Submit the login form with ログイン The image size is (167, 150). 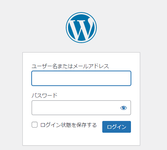[x=117, y=127]
